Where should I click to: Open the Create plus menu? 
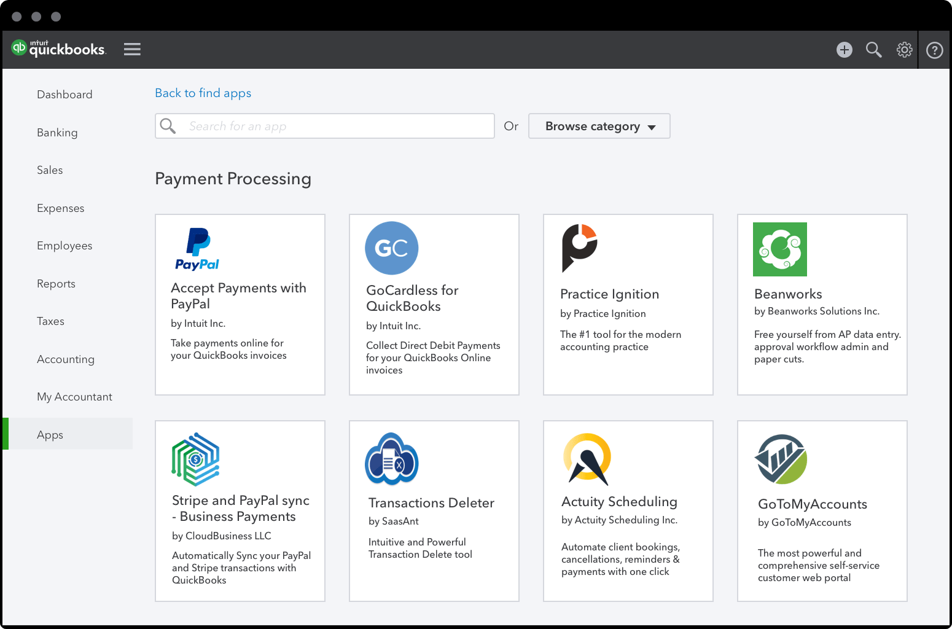click(845, 50)
